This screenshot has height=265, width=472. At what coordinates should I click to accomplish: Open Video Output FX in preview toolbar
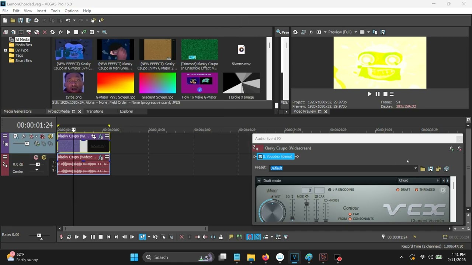click(x=311, y=32)
